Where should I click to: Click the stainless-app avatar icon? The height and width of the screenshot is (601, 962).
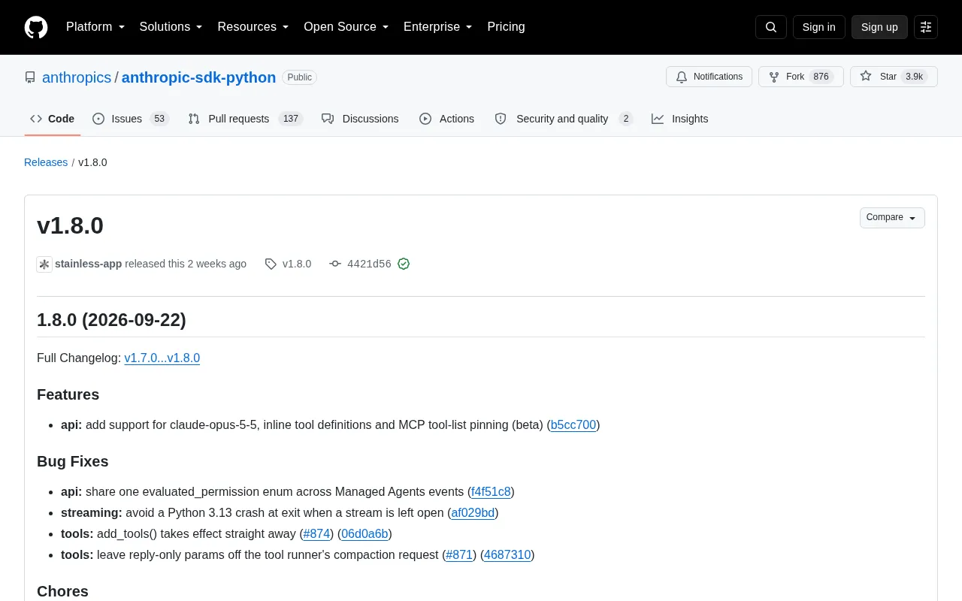pyautogui.click(x=44, y=264)
